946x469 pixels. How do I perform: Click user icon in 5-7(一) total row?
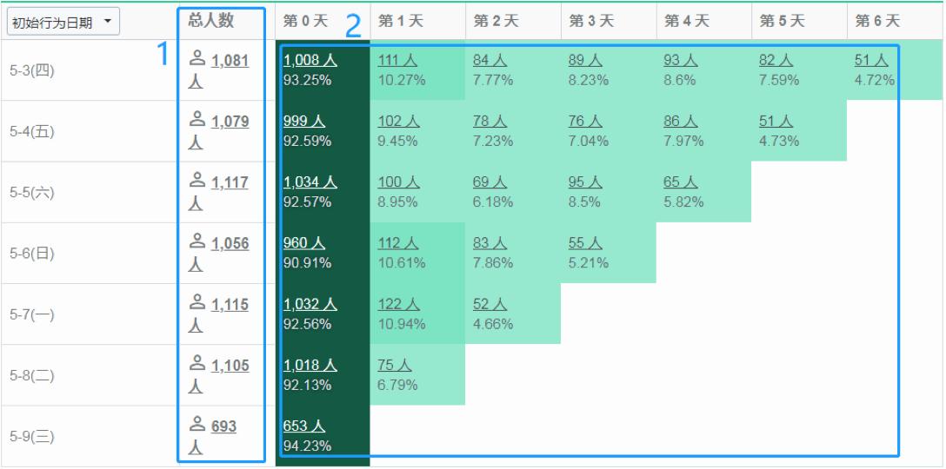[x=197, y=305]
